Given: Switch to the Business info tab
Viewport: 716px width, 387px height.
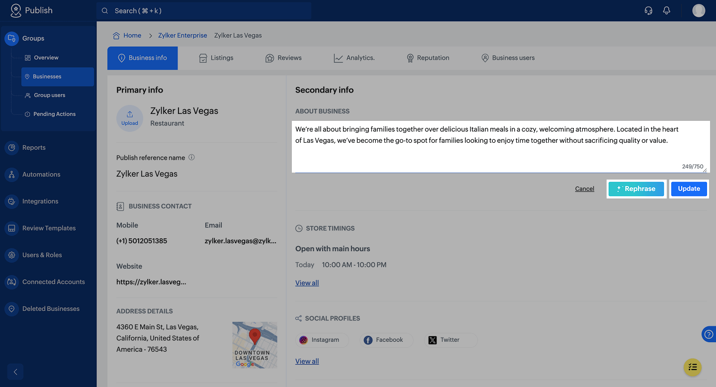Looking at the screenshot, I should (x=142, y=58).
